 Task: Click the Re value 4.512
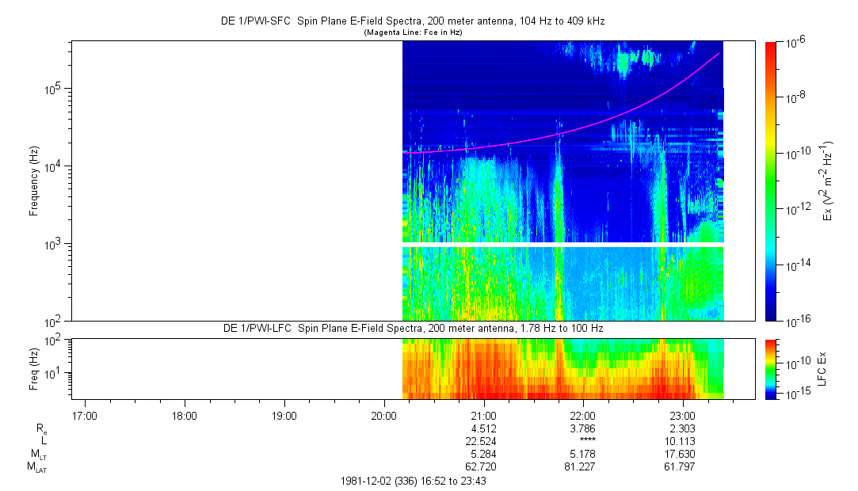pos(483,428)
